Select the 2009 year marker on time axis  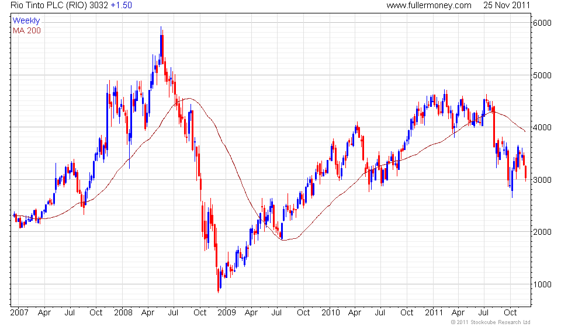(227, 313)
